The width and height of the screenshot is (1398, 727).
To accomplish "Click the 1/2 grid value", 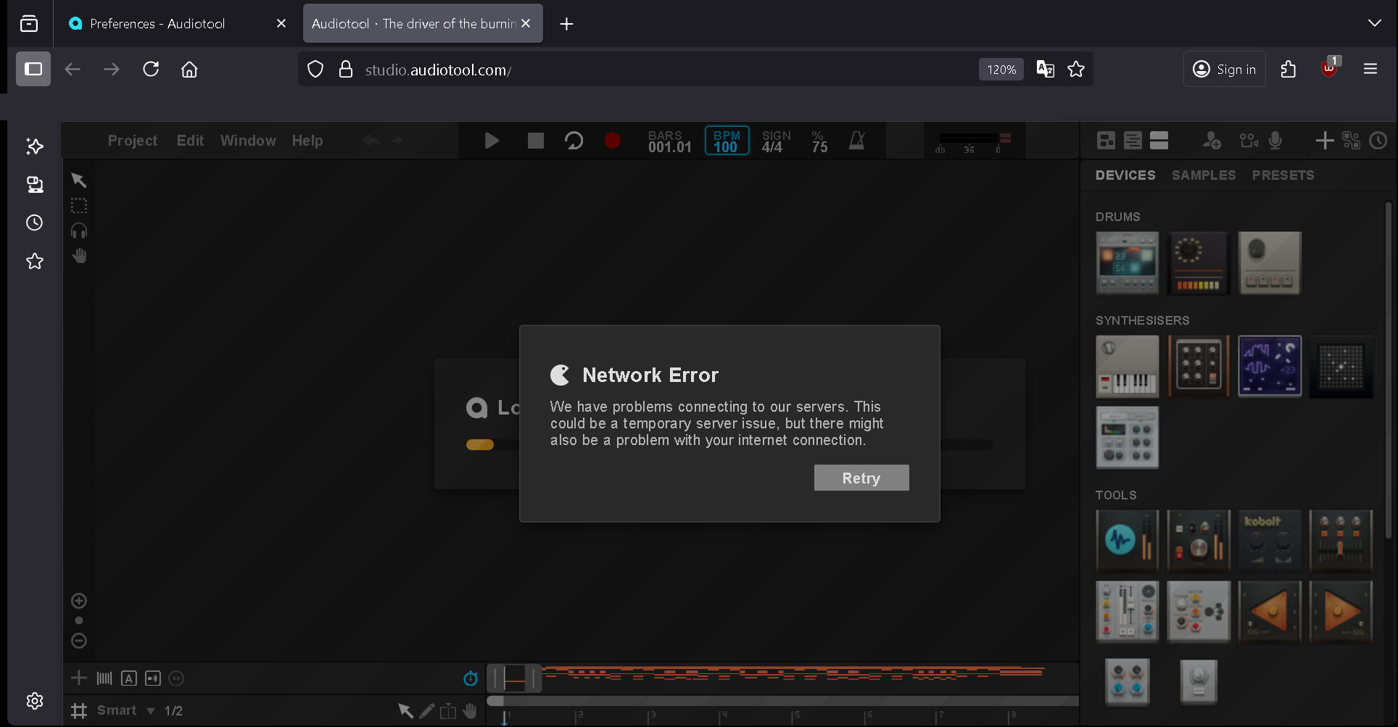I will 173,710.
